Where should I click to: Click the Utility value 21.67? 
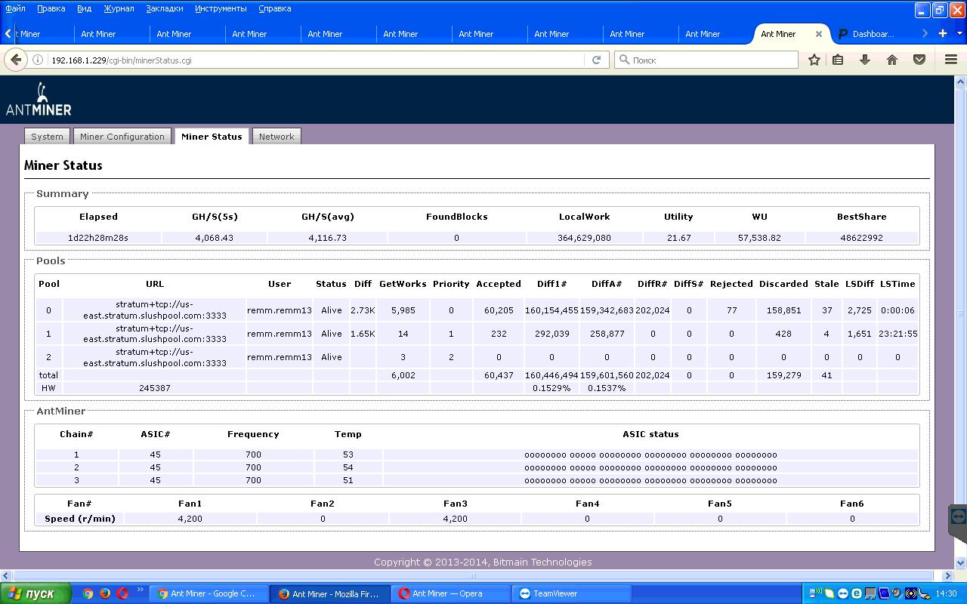(x=678, y=238)
